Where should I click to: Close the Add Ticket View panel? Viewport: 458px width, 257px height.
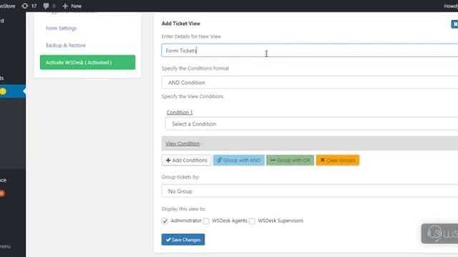point(454,24)
